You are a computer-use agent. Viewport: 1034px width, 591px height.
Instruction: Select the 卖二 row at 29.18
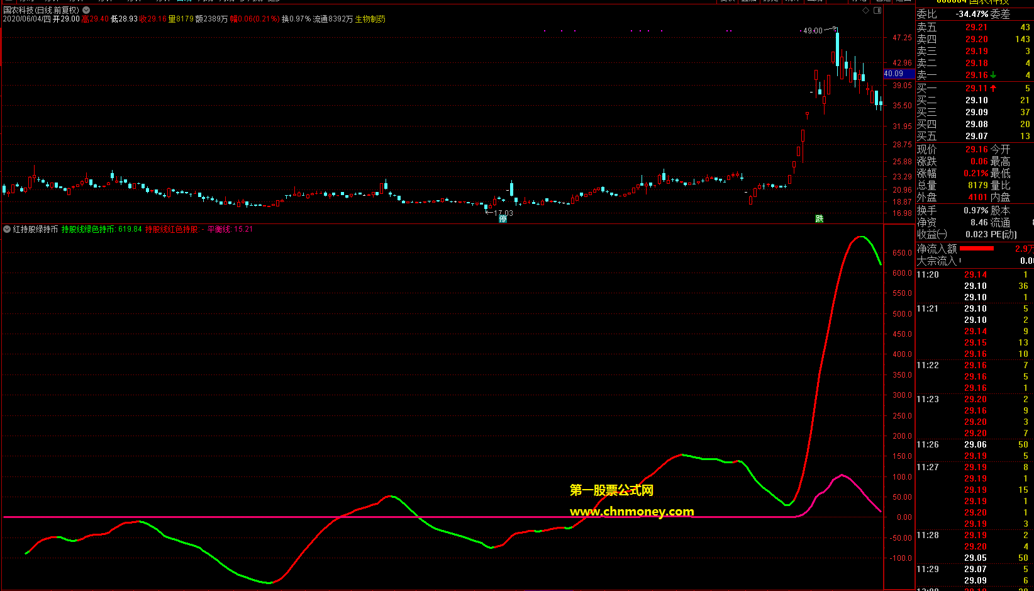coord(974,63)
